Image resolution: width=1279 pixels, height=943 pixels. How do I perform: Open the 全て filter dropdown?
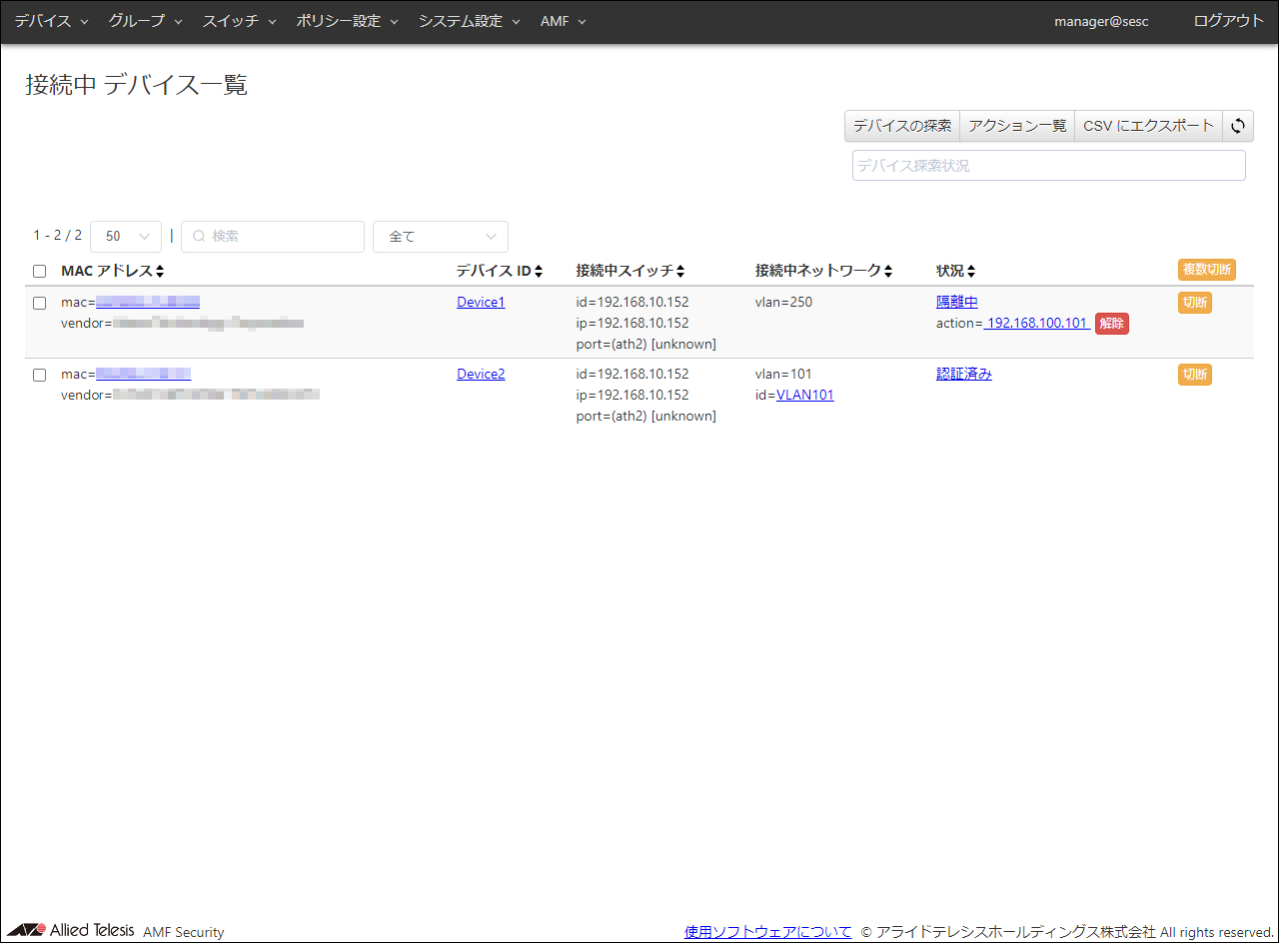click(441, 237)
